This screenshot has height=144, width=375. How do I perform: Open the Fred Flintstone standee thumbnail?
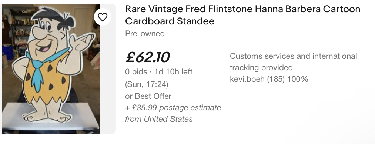(x=51, y=68)
